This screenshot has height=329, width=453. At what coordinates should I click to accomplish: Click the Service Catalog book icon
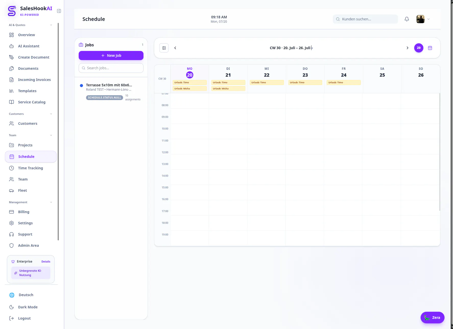[x=11, y=102]
